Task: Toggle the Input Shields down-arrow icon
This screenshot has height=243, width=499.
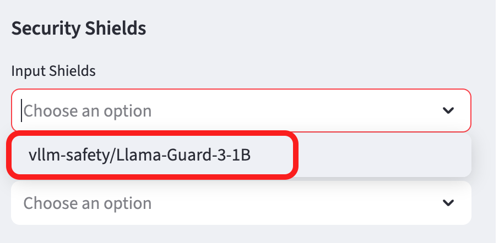Action: pyautogui.click(x=448, y=111)
